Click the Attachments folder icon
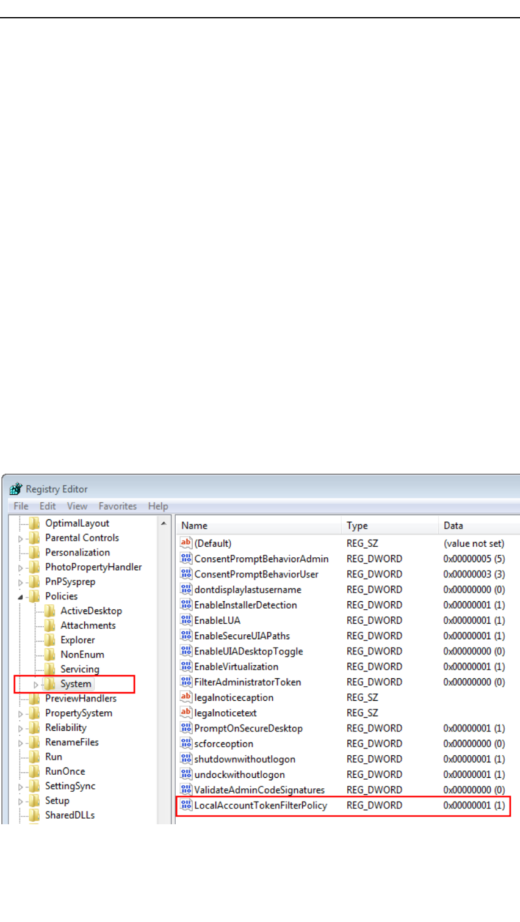Image resolution: width=520 pixels, height=922 pixels. click(x=50, y=626)
